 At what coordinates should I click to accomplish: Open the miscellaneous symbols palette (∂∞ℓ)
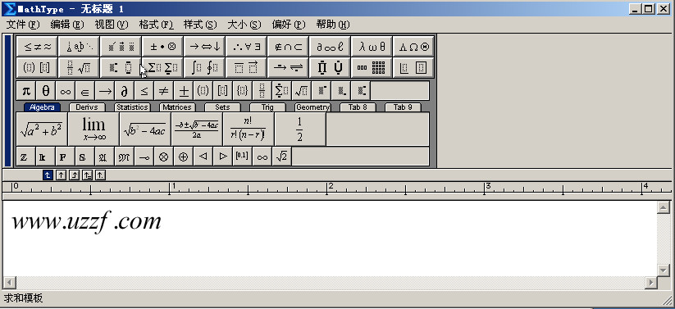[331, 47]
